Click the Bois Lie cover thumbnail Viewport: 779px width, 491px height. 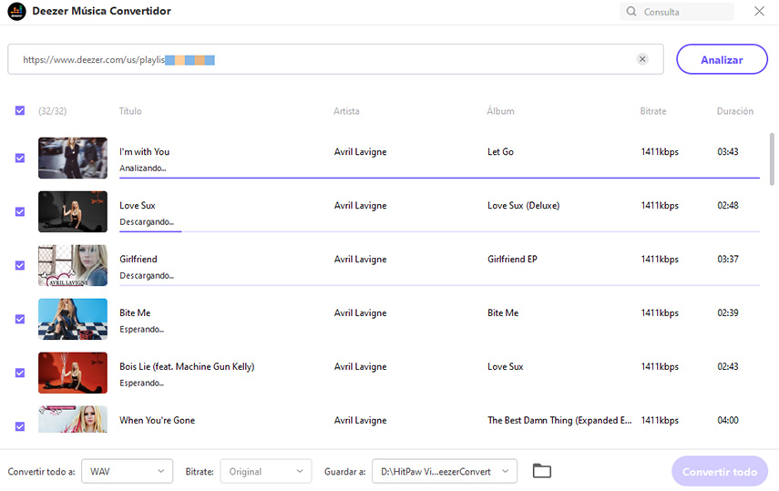click(73, 373)
